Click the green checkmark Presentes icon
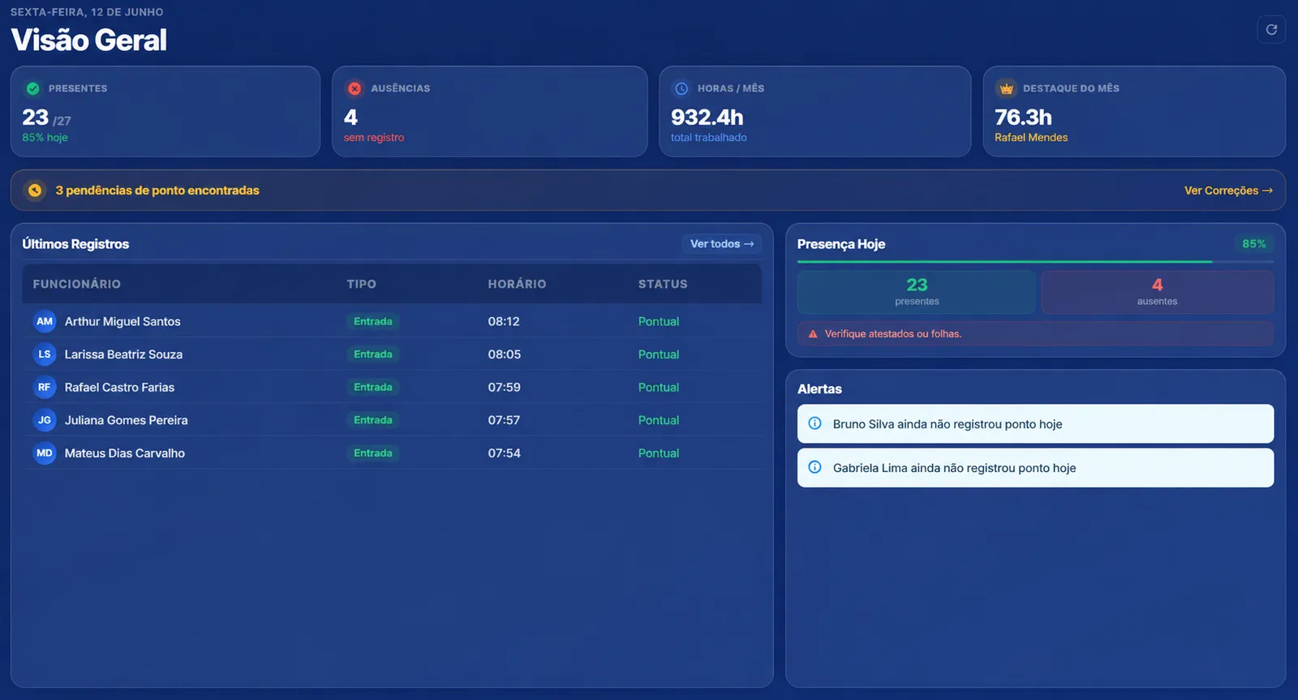 tap(33, 88)
